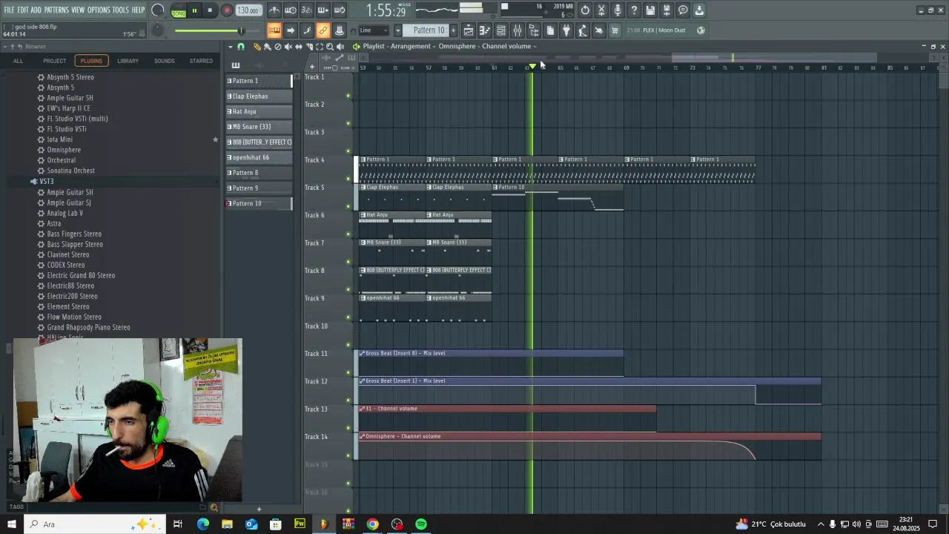Open the playlist menu arrow
The image size is (949, 534).
click(x=230, y=47)
